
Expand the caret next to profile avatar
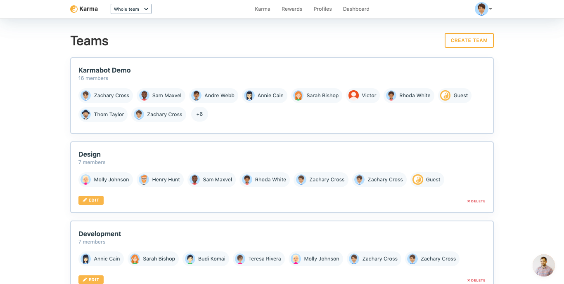[x=491, y=9]
